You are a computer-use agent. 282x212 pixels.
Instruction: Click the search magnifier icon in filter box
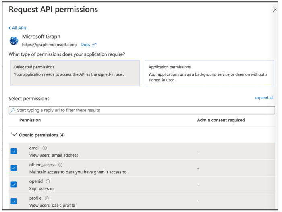13,110
